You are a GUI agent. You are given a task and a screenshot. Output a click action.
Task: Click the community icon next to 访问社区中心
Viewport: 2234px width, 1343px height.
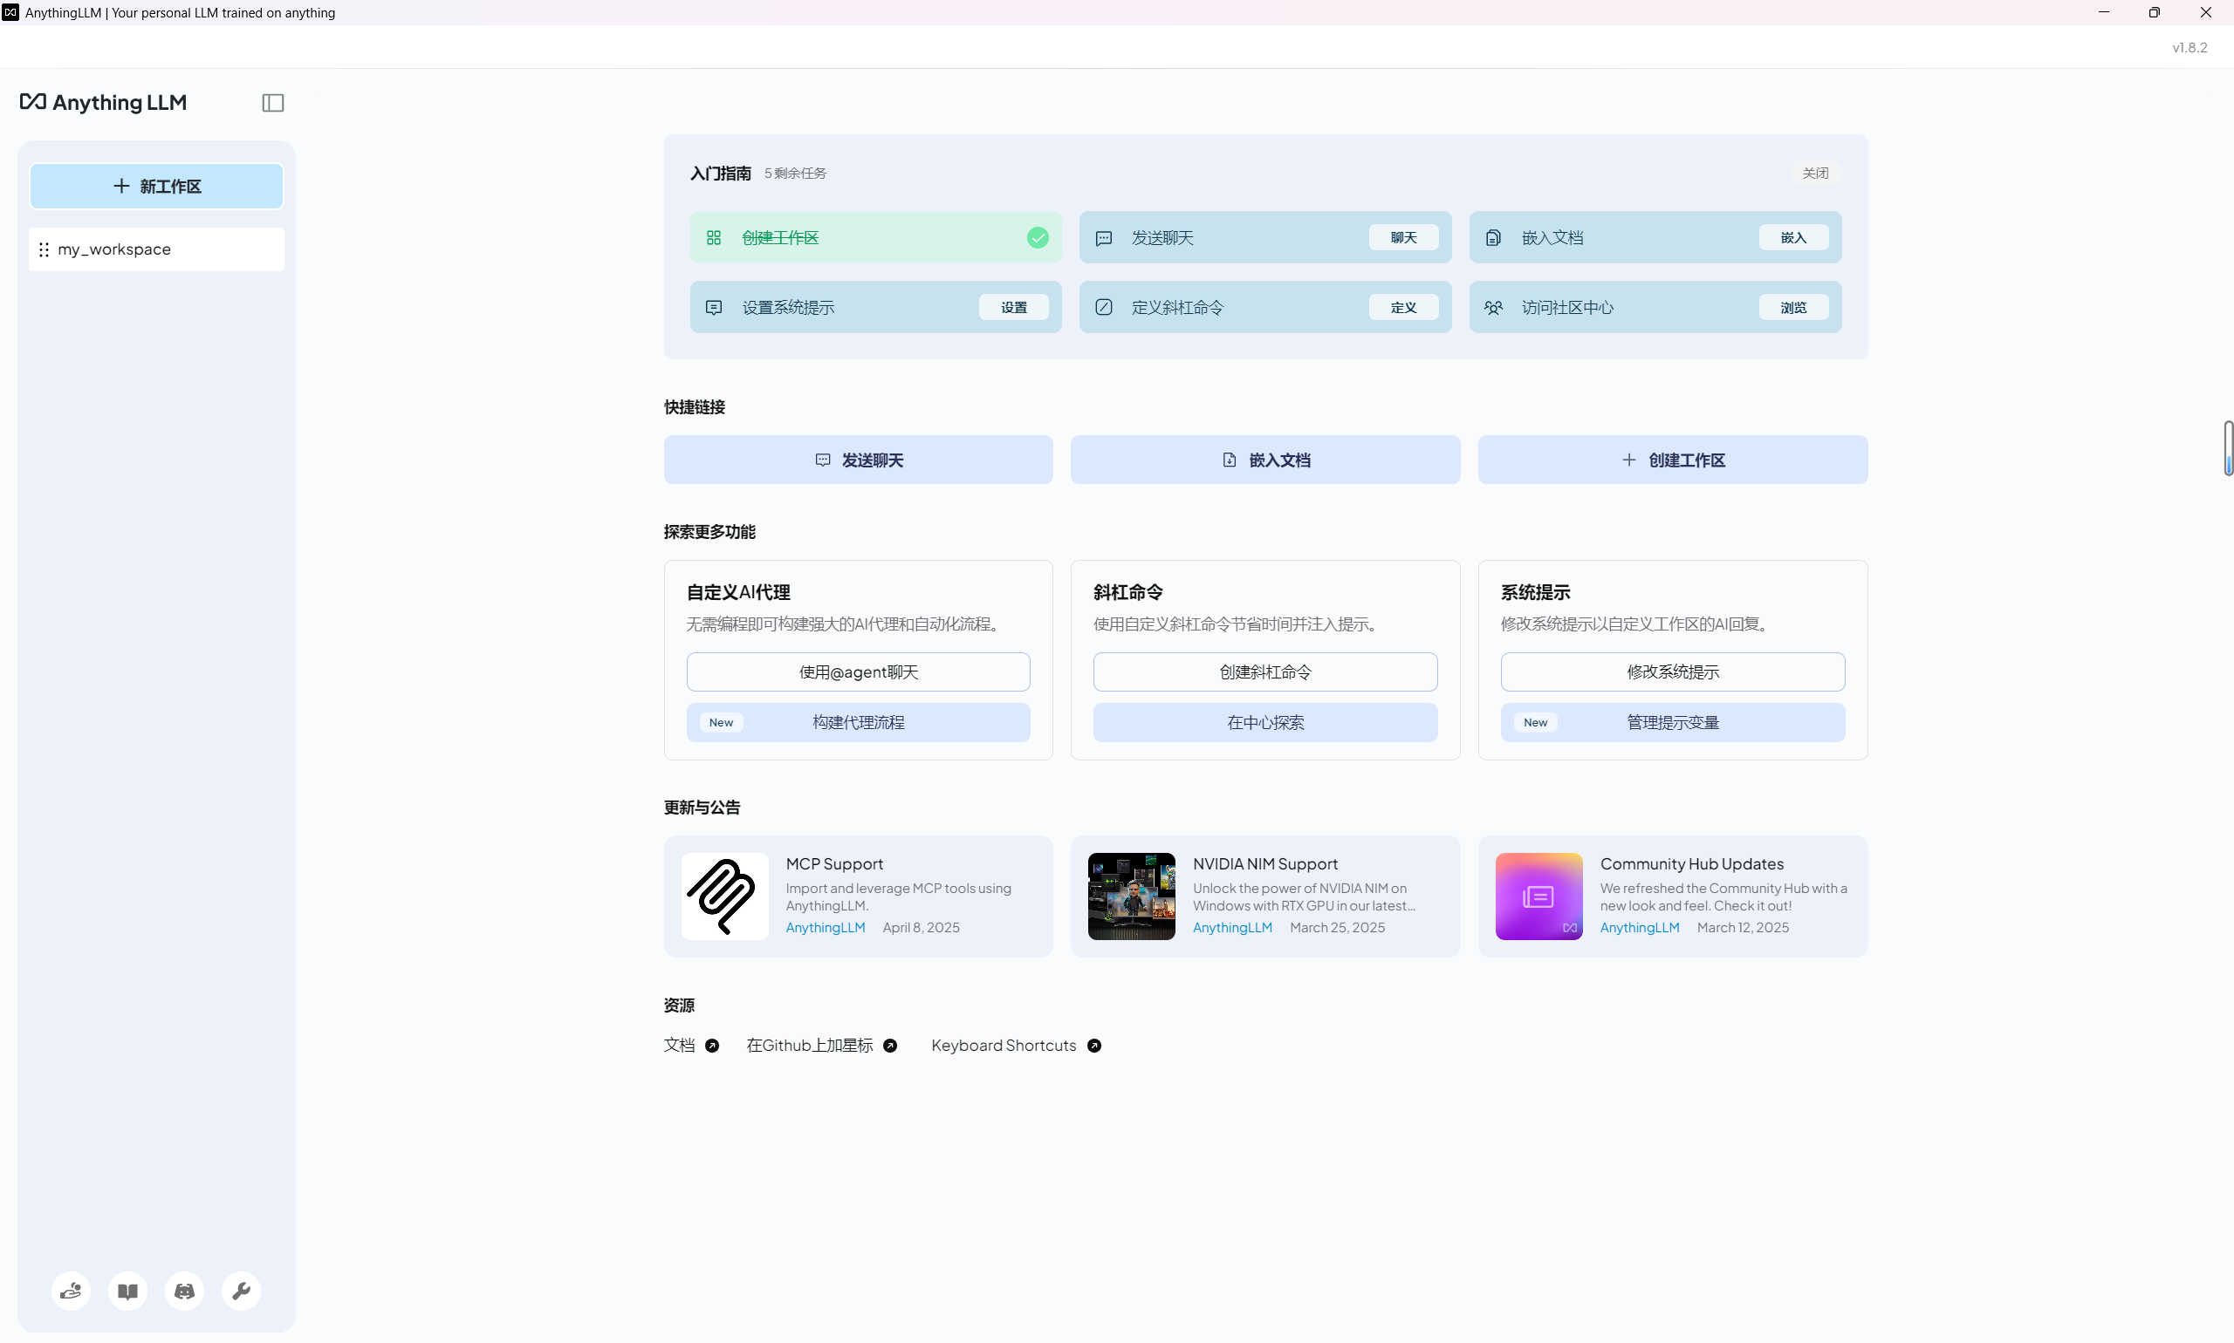click(1493, 308)
